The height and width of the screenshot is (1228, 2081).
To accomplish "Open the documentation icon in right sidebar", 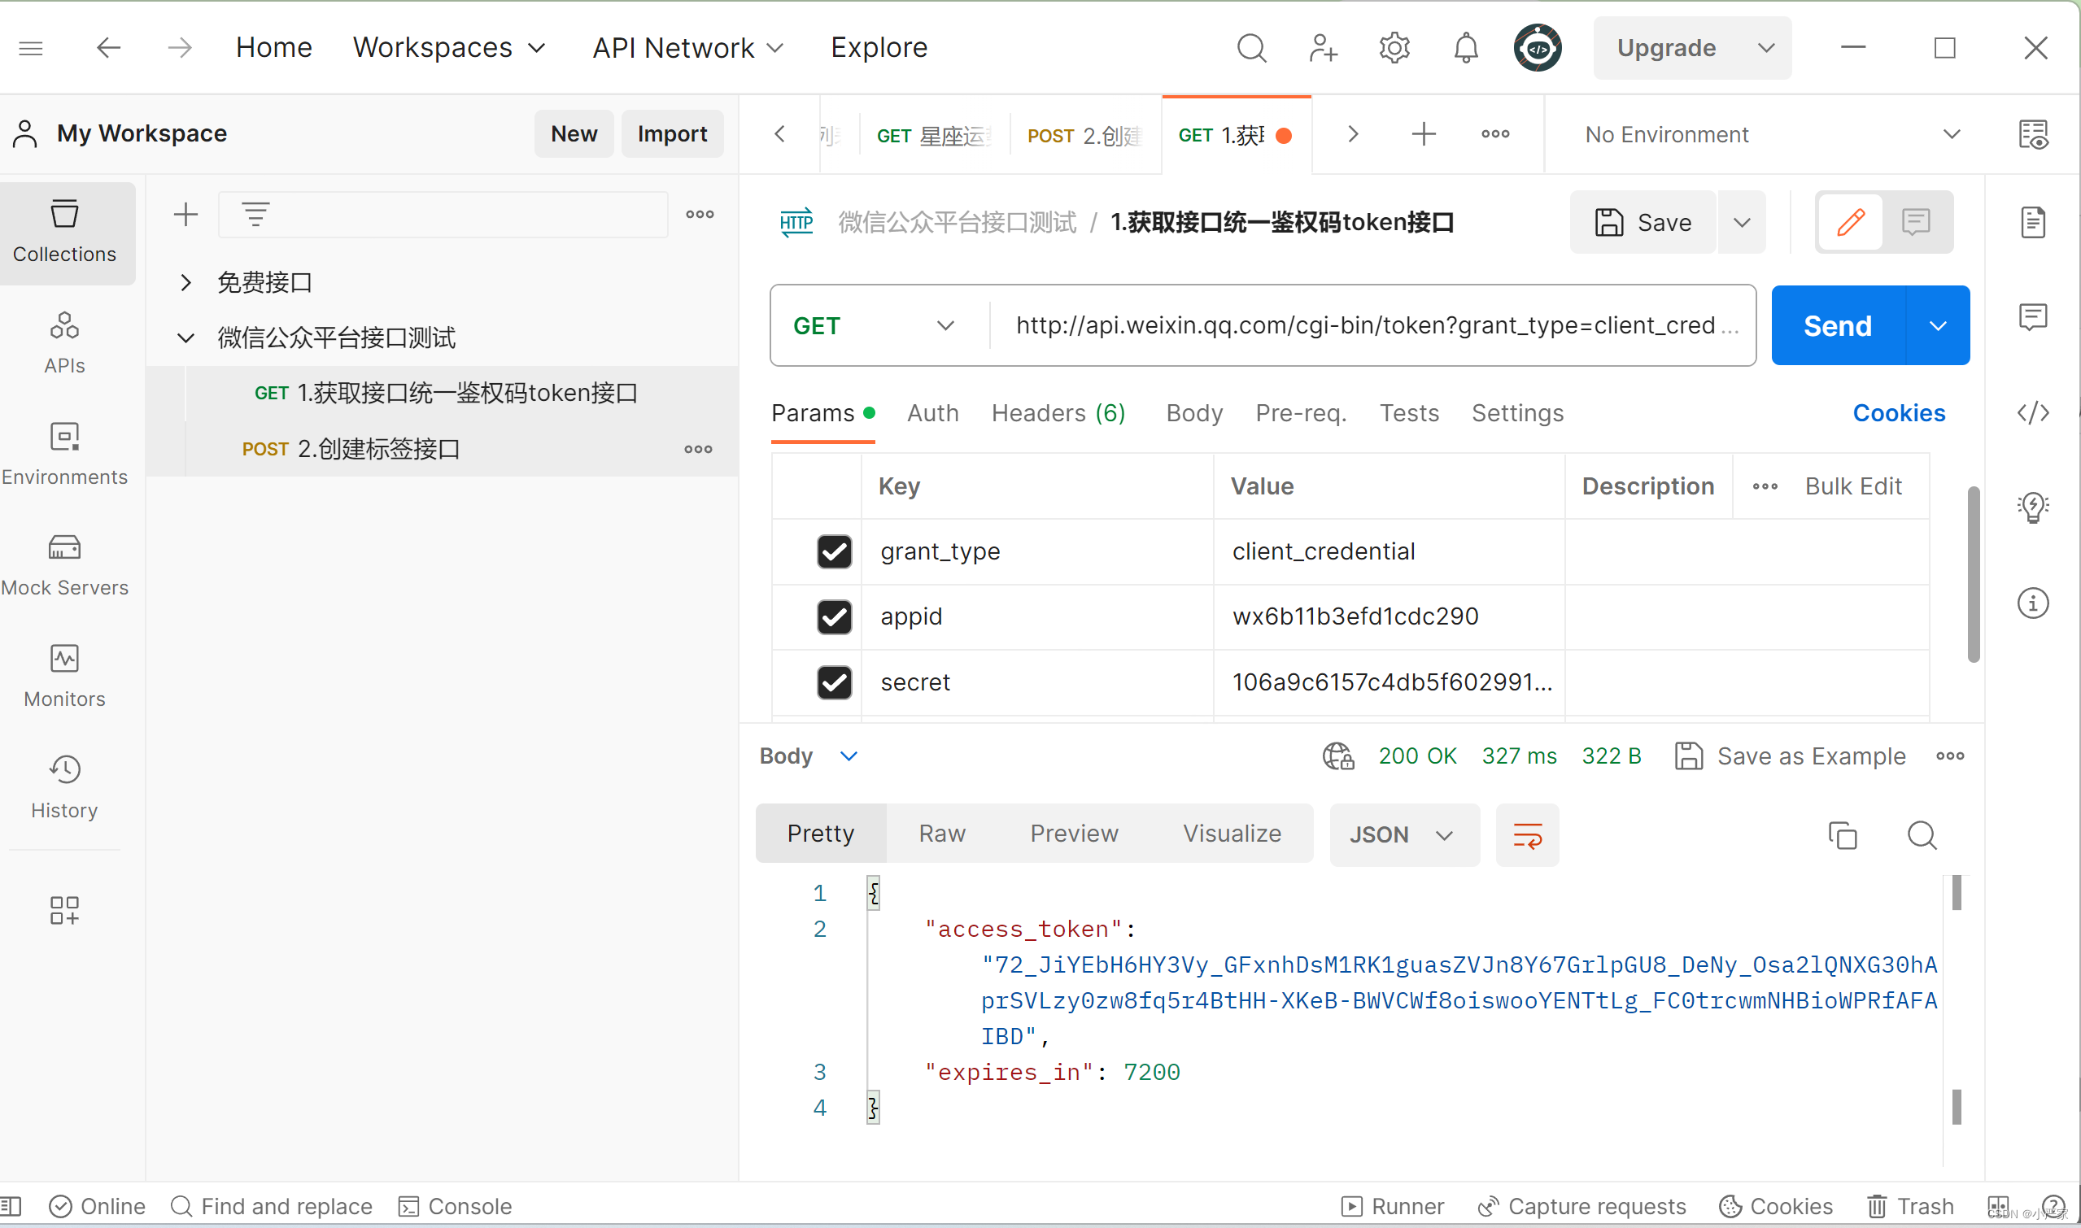I will pyautogui.click(x=2033, y=222).
